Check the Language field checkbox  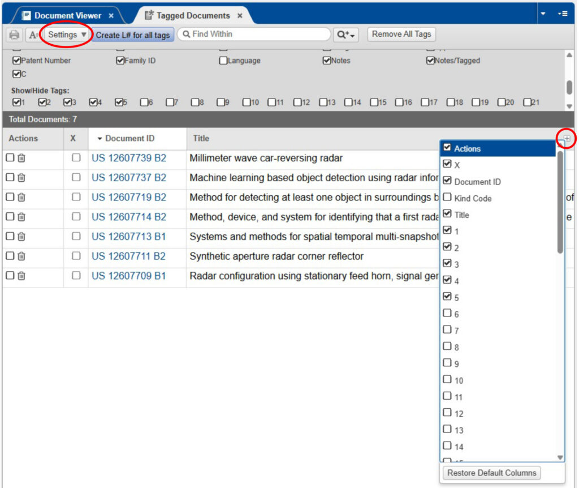[x=223, y=61]
